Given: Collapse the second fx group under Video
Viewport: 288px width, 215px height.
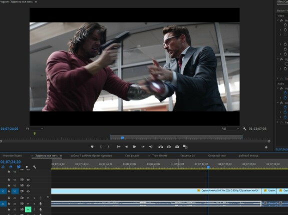Looking at the screenshot, I should [x=277, y=59].
